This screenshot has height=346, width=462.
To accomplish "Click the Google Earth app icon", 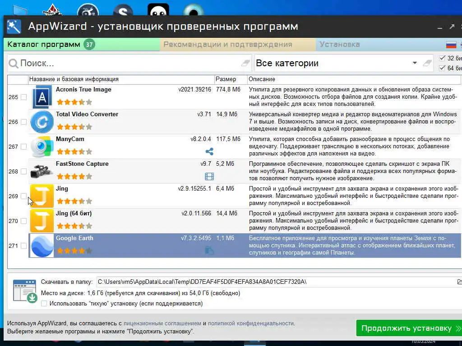I will (42, 246).
